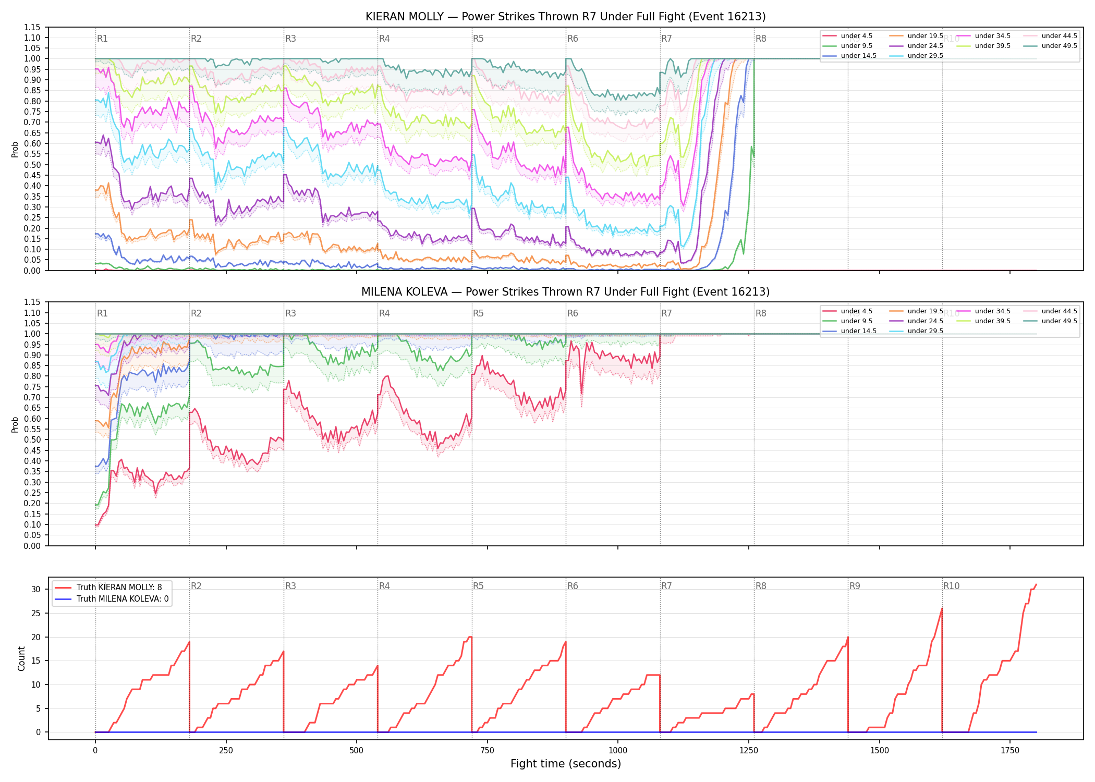The width and height of the screenshot is (1095, 782).
Task: Select 'Truth MILENA KOLEVA: 0' legend entry
Action: pos(111,599)
